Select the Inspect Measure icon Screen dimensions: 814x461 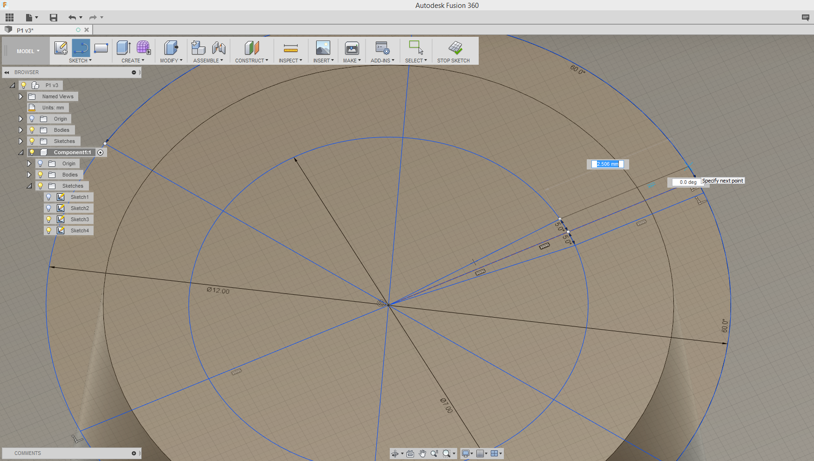291,48
